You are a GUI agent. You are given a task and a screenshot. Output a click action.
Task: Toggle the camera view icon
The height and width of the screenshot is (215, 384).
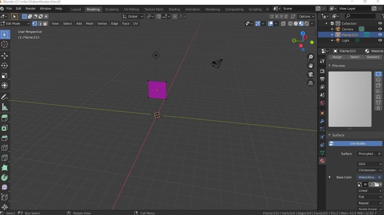311,74
